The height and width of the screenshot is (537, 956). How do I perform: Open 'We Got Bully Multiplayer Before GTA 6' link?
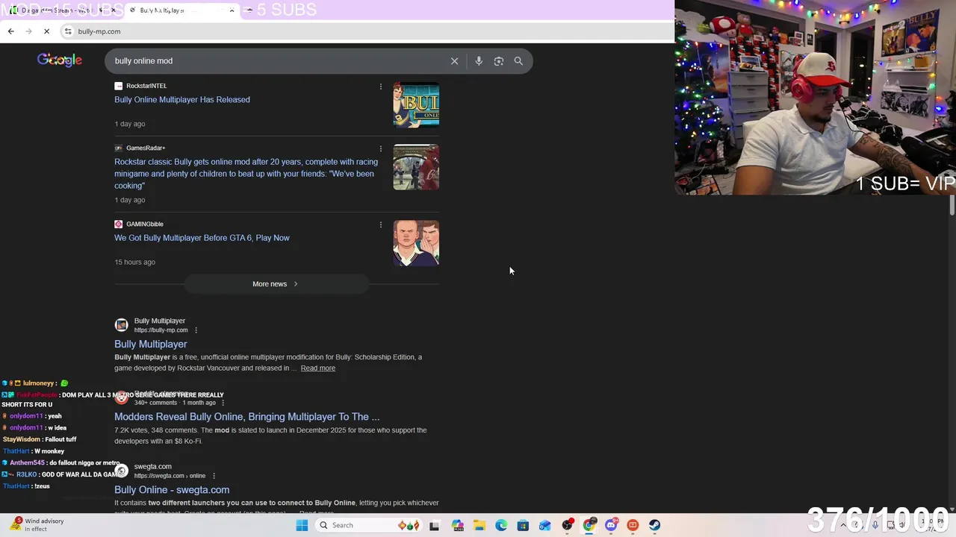pyautogui.click(x=202, y=238)
